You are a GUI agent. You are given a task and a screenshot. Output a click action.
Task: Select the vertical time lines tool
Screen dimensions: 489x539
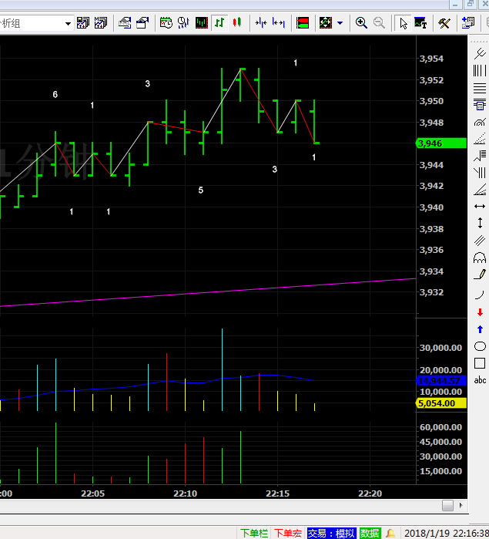(480, 70)
